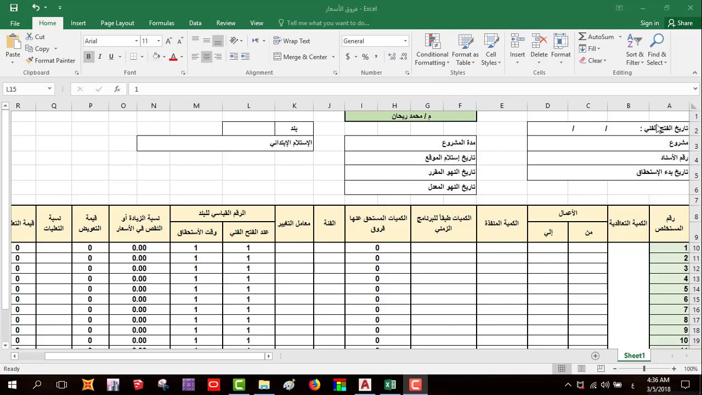Image resolution: width=702 pixels, height=395 pixels.
Task: Click the Decrease Indent icon
Action: click(234, 57)
